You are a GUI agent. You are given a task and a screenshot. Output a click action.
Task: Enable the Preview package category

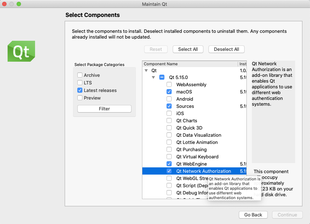(x=80, y=98)
